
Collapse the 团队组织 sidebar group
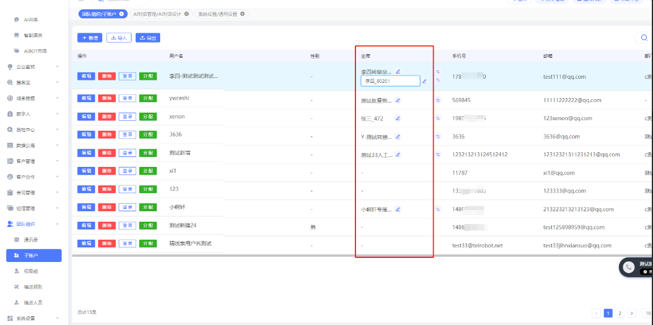pos(34,224)
